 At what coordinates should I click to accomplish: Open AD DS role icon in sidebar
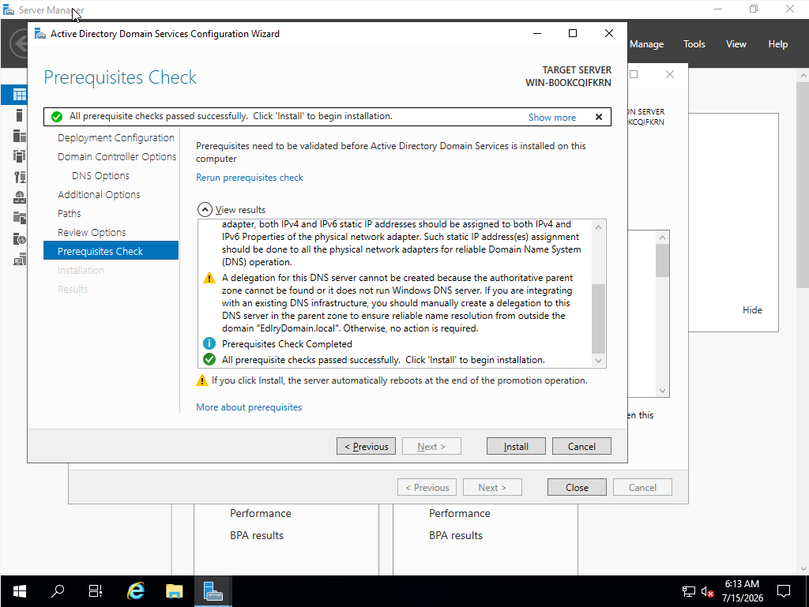(x=19, y=156)
